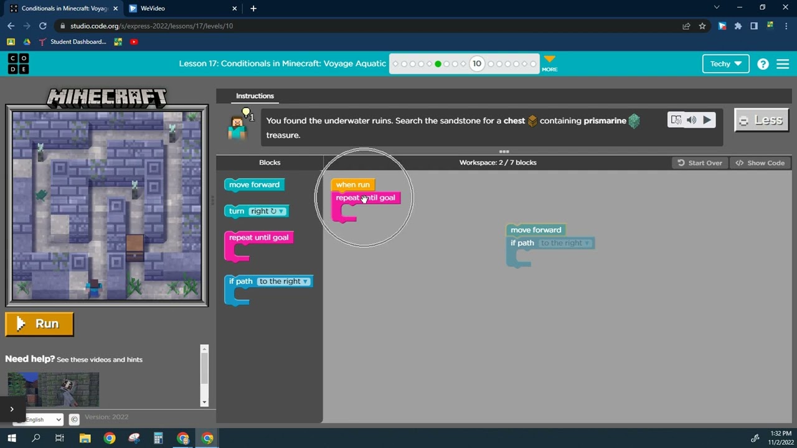This screenshot has height=448, width=797.
Task: Open Windows Start menu
Action: pos(11,438)
